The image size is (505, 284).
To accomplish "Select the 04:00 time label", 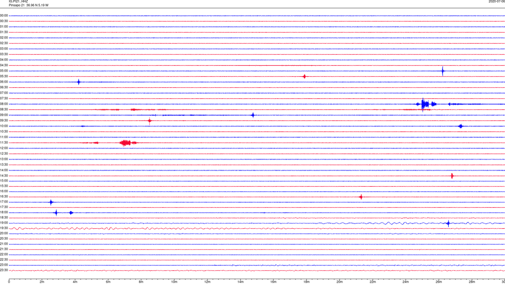I will click(x=4, y=60).
